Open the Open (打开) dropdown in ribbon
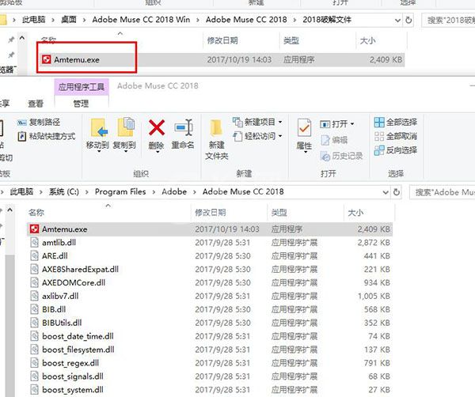This screenshot has height=397, width=475. 337,124
